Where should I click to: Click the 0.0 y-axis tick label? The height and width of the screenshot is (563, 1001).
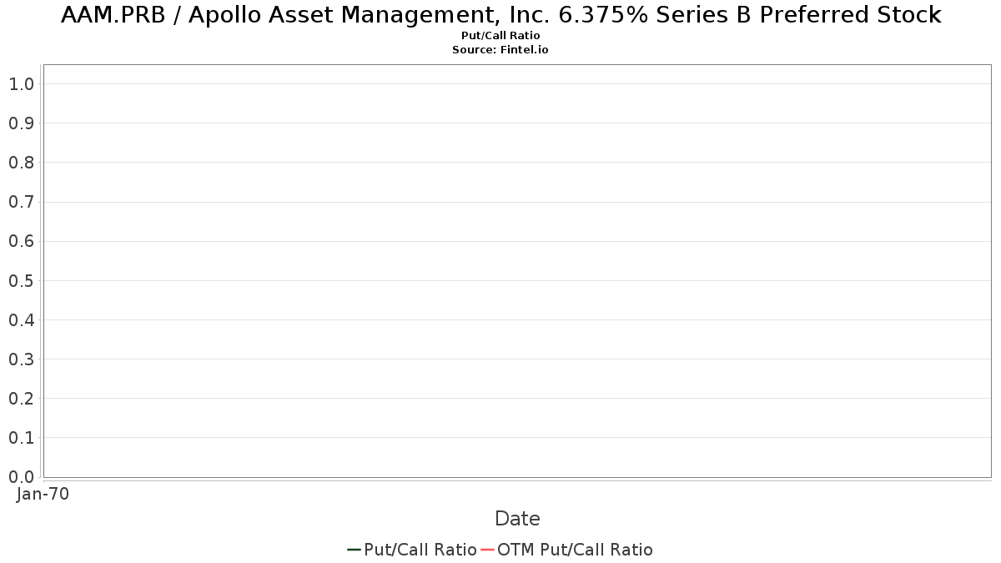coord(21,477)
